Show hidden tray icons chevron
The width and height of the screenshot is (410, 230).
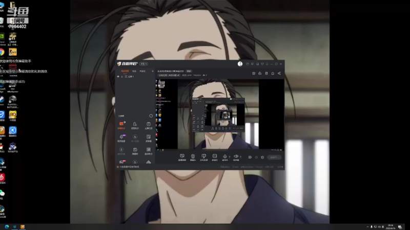click(367, 227)
